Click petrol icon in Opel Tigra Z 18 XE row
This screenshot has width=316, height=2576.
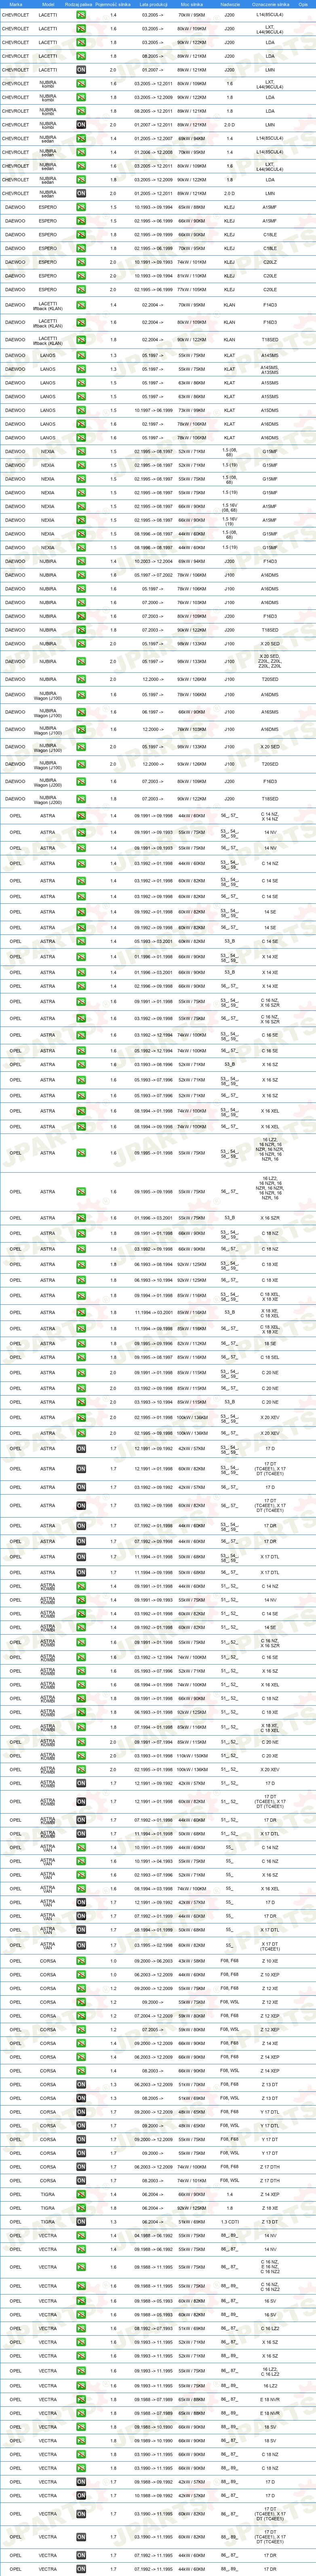point(81,2208)
